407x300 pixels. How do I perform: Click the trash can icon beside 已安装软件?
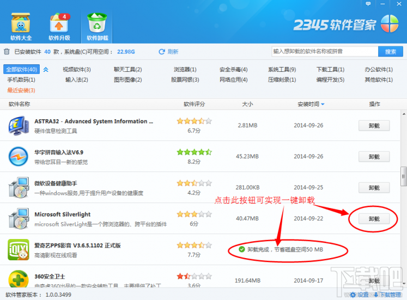pos(7,52)
